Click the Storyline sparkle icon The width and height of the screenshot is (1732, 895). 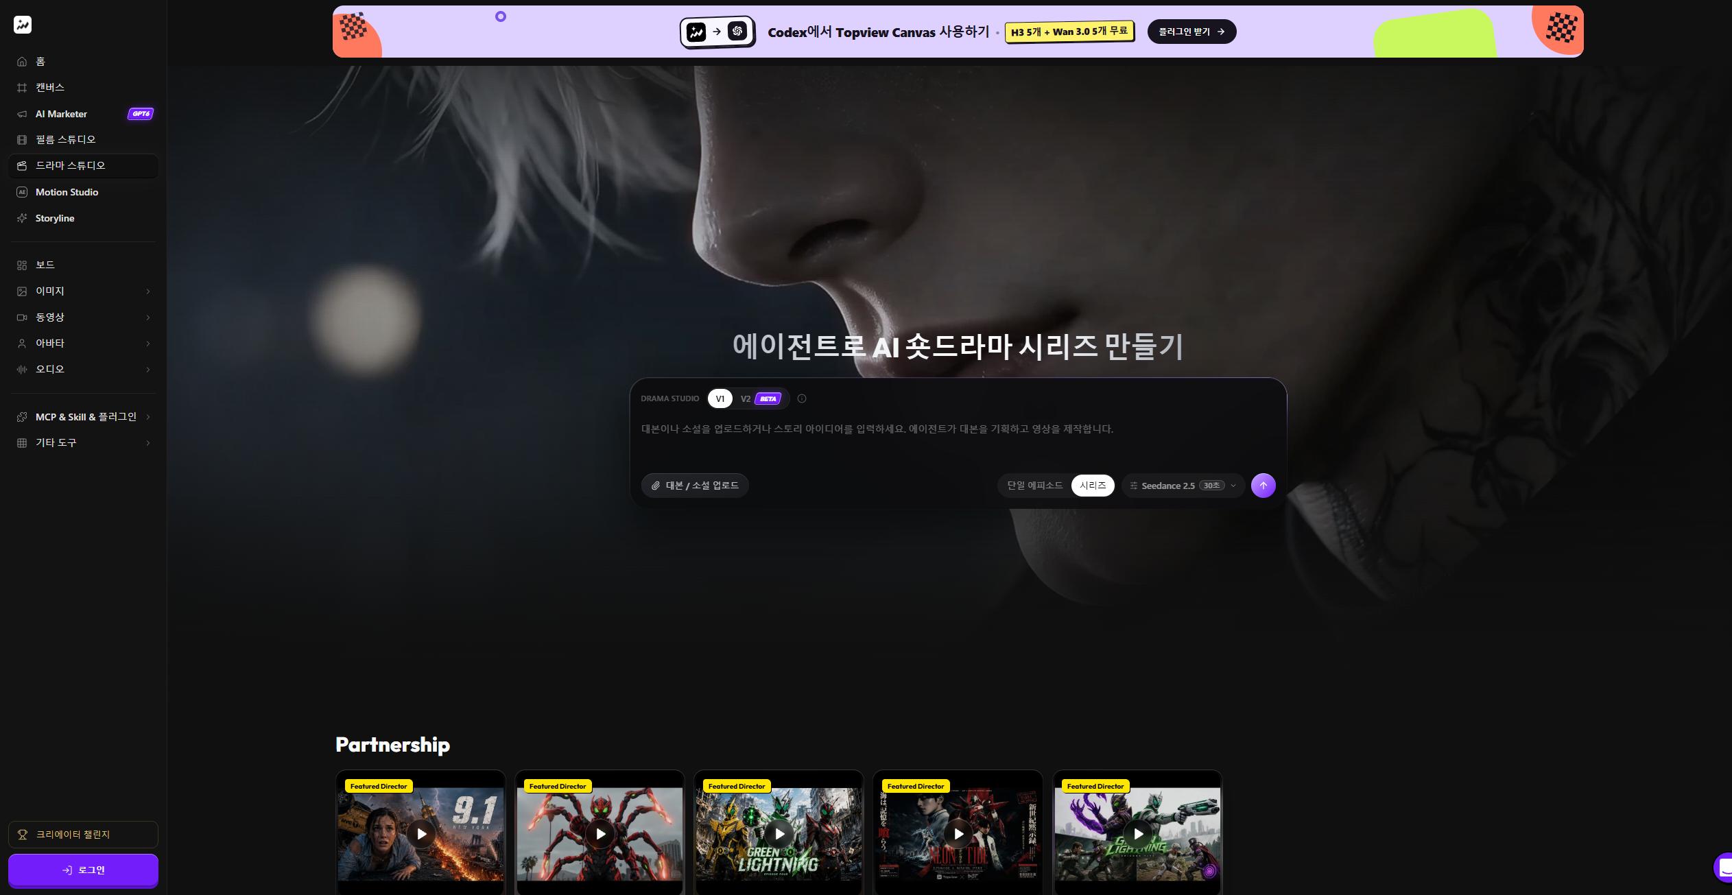[22, 218]
